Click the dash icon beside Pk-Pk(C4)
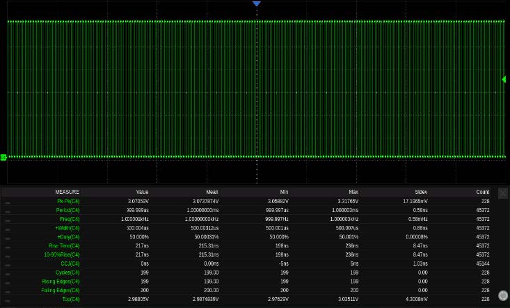 tap(8, 202)
